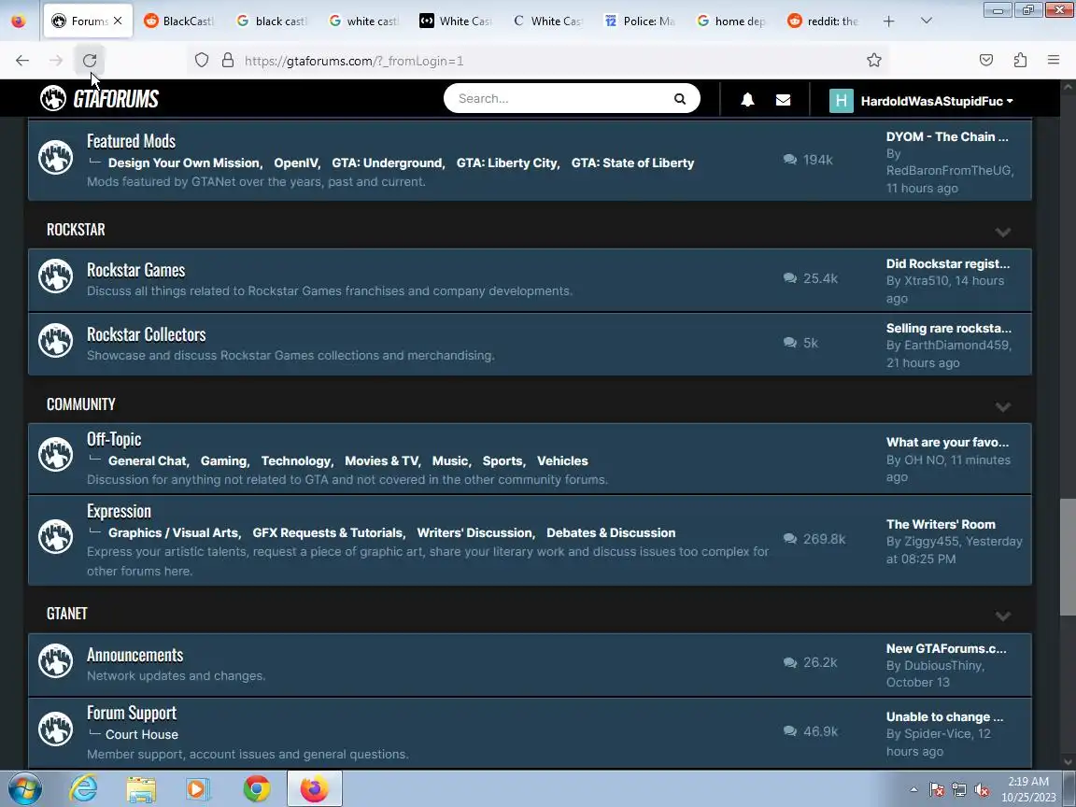Open OpenIV subforum link
This screenshot has width=1076, height=807.
[x=297, y=163]
